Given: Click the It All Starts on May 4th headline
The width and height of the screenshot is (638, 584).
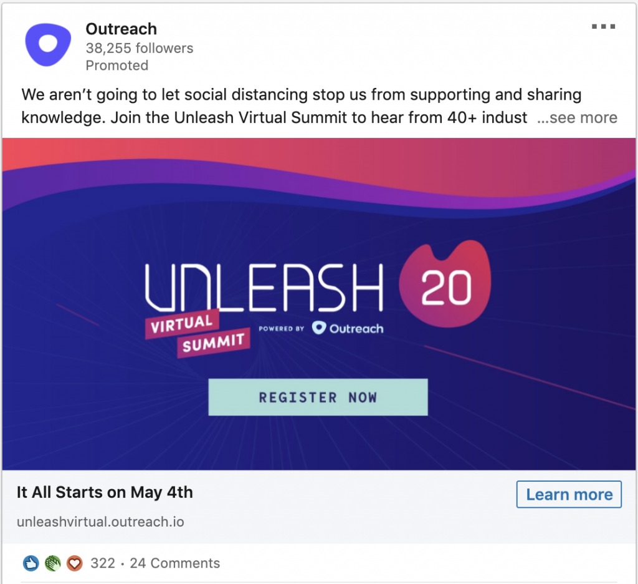Looking at the screenshot, I should tap(106, 492).
